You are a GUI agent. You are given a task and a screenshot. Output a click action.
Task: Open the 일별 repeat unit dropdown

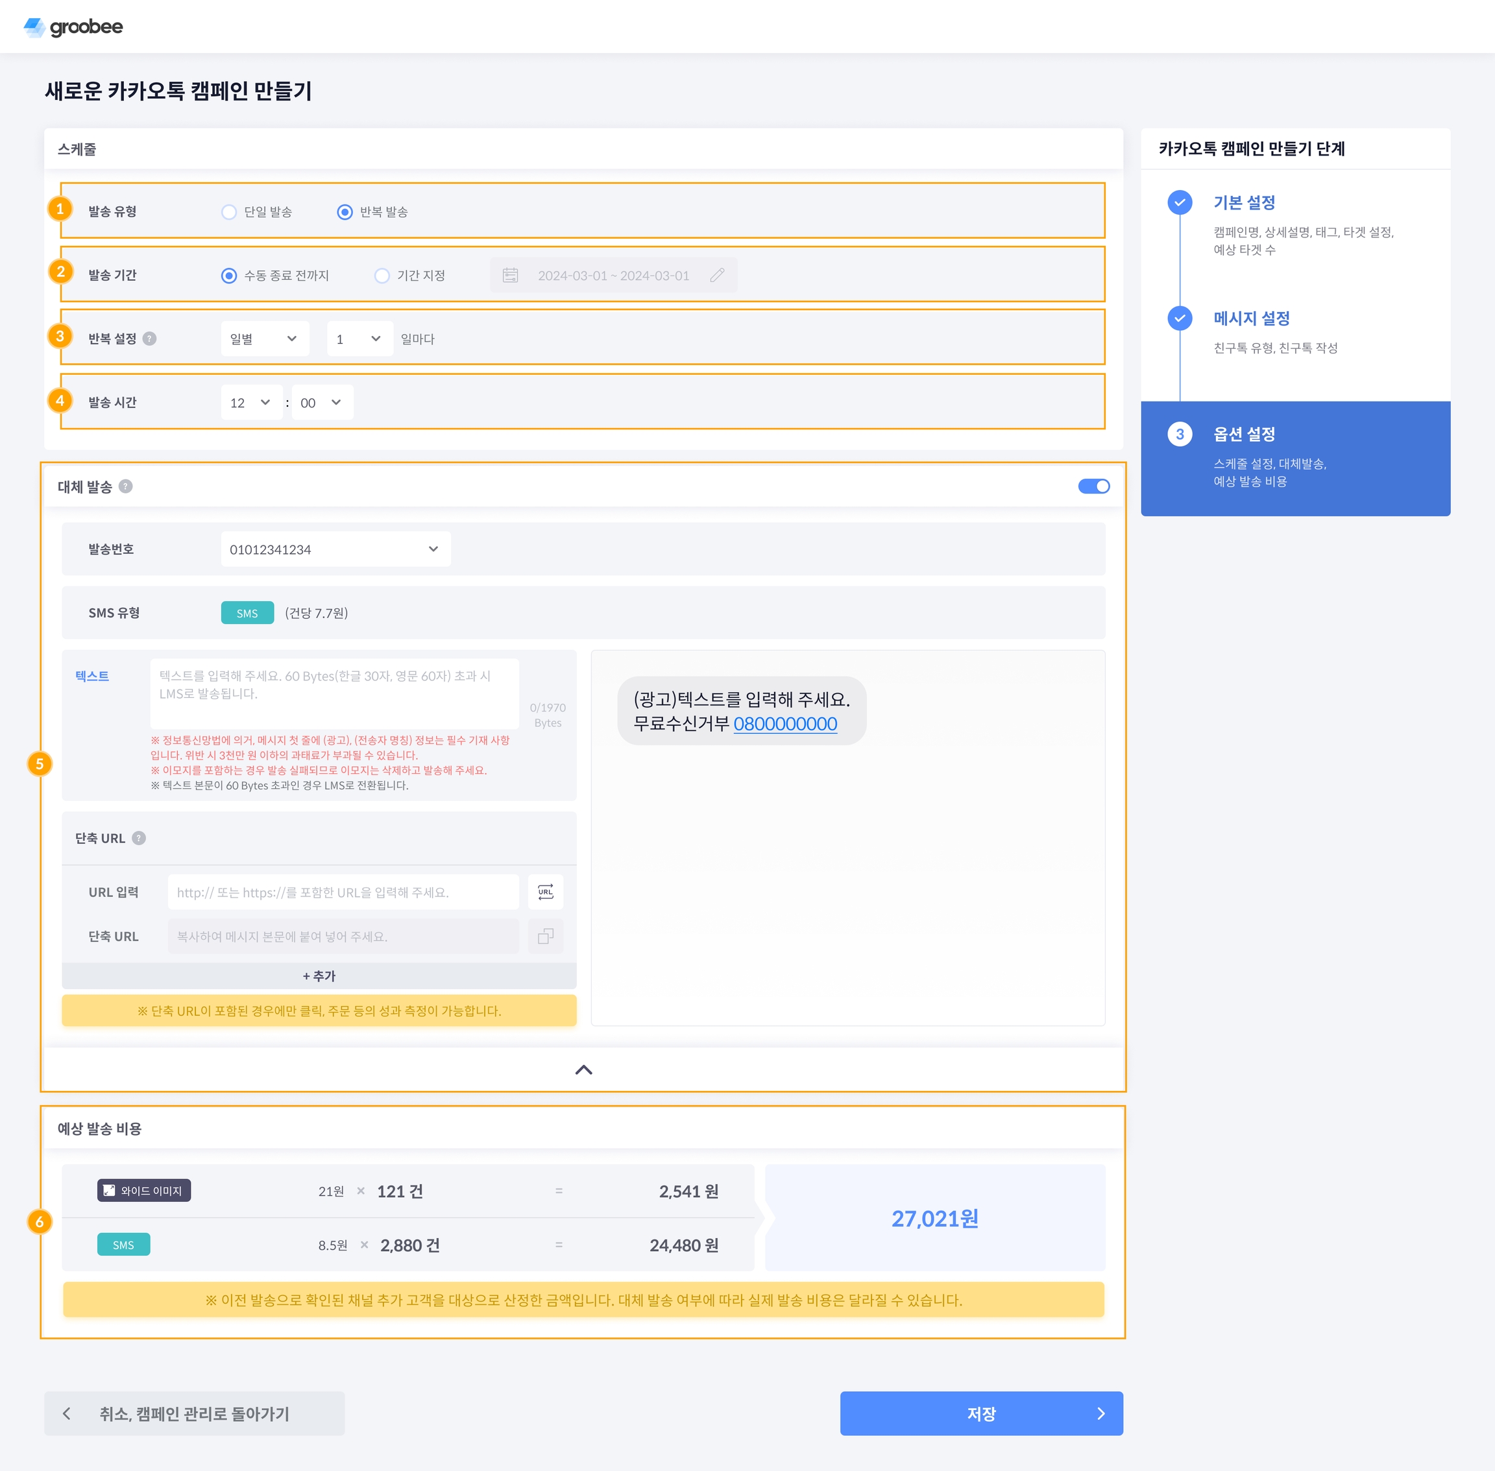coord(264,339)
